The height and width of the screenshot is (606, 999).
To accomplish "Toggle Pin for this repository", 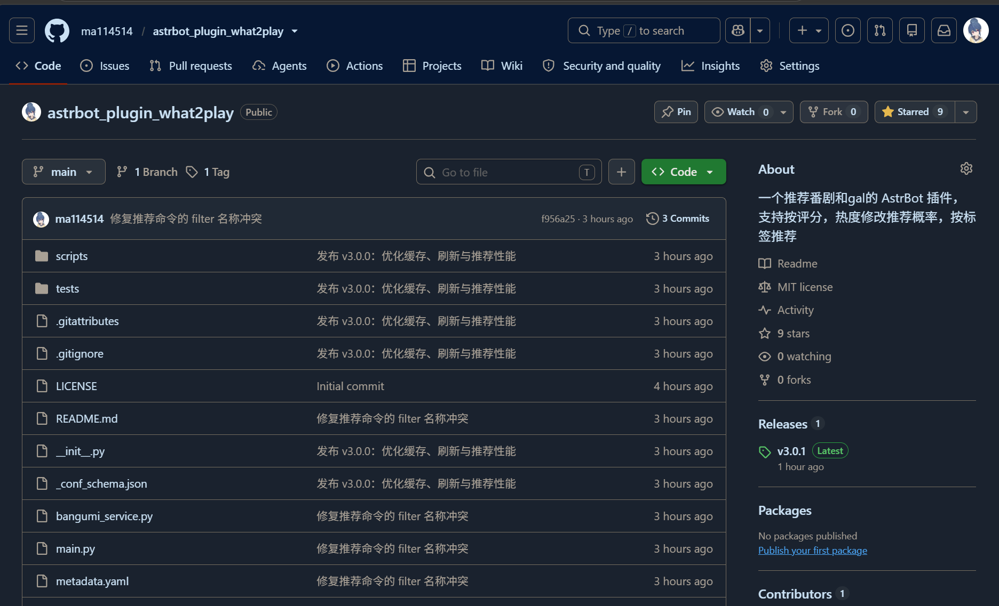I will pyautogui.click(x=676, y=112).
